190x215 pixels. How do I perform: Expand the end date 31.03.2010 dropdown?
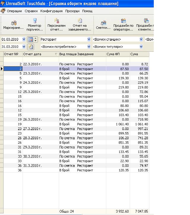(24, 47)
